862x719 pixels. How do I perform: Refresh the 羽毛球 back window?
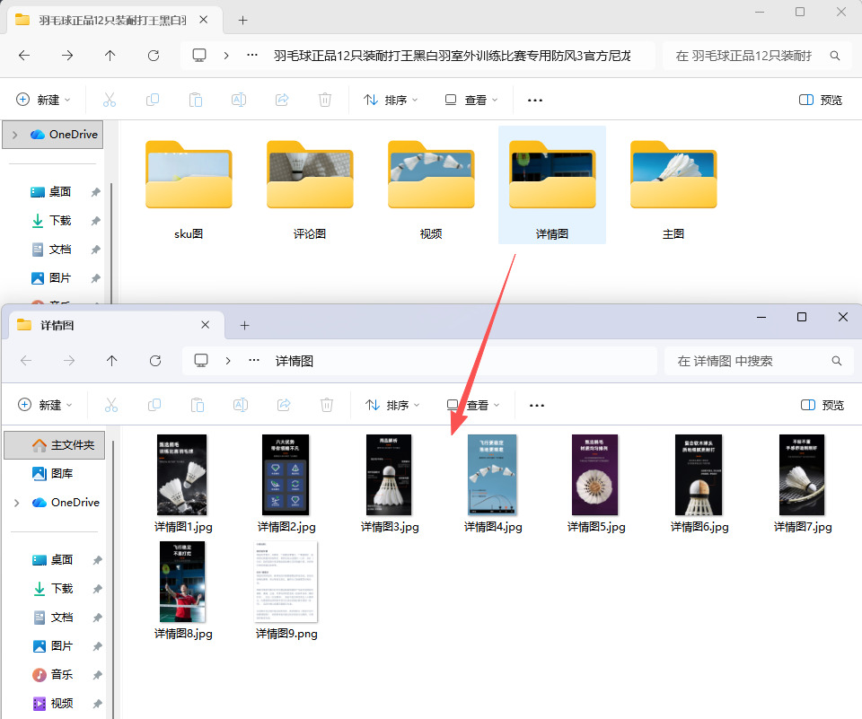pos(154,56)
